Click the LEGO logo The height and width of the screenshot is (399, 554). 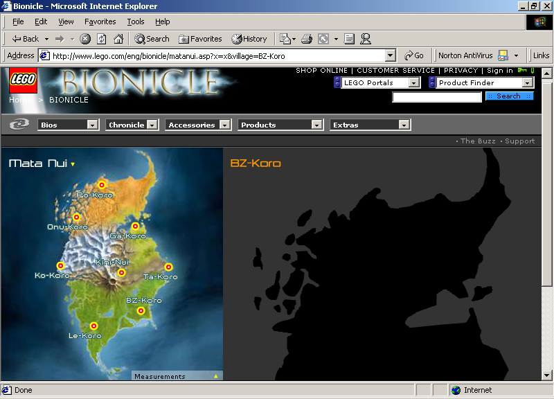pyautogui.click(x=23, y=80)
